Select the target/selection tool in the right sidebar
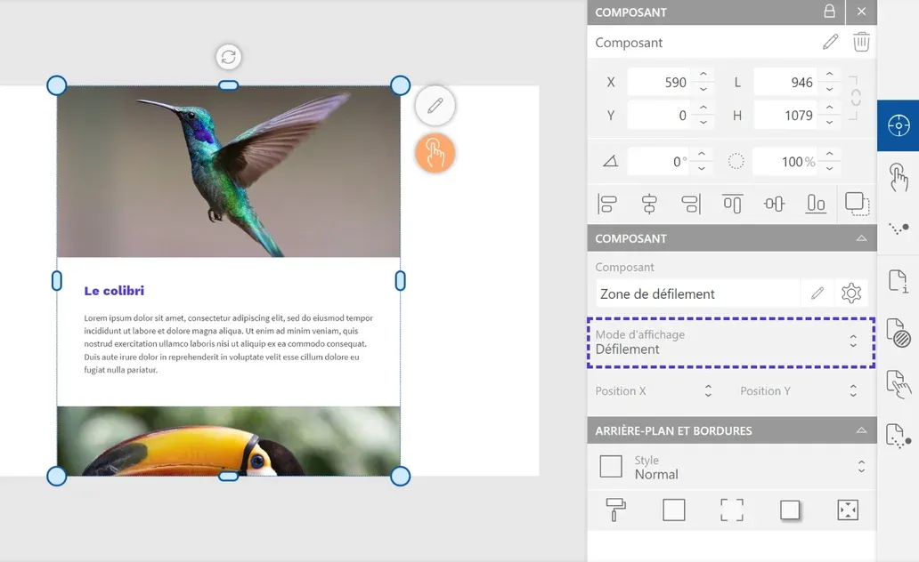Image resolution: width=919 pixels, height=562 pixels. coord(898,125)
